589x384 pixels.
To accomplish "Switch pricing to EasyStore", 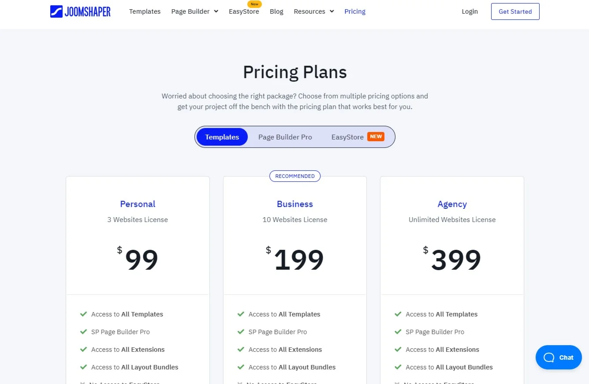I will click(x=347, y=137).
